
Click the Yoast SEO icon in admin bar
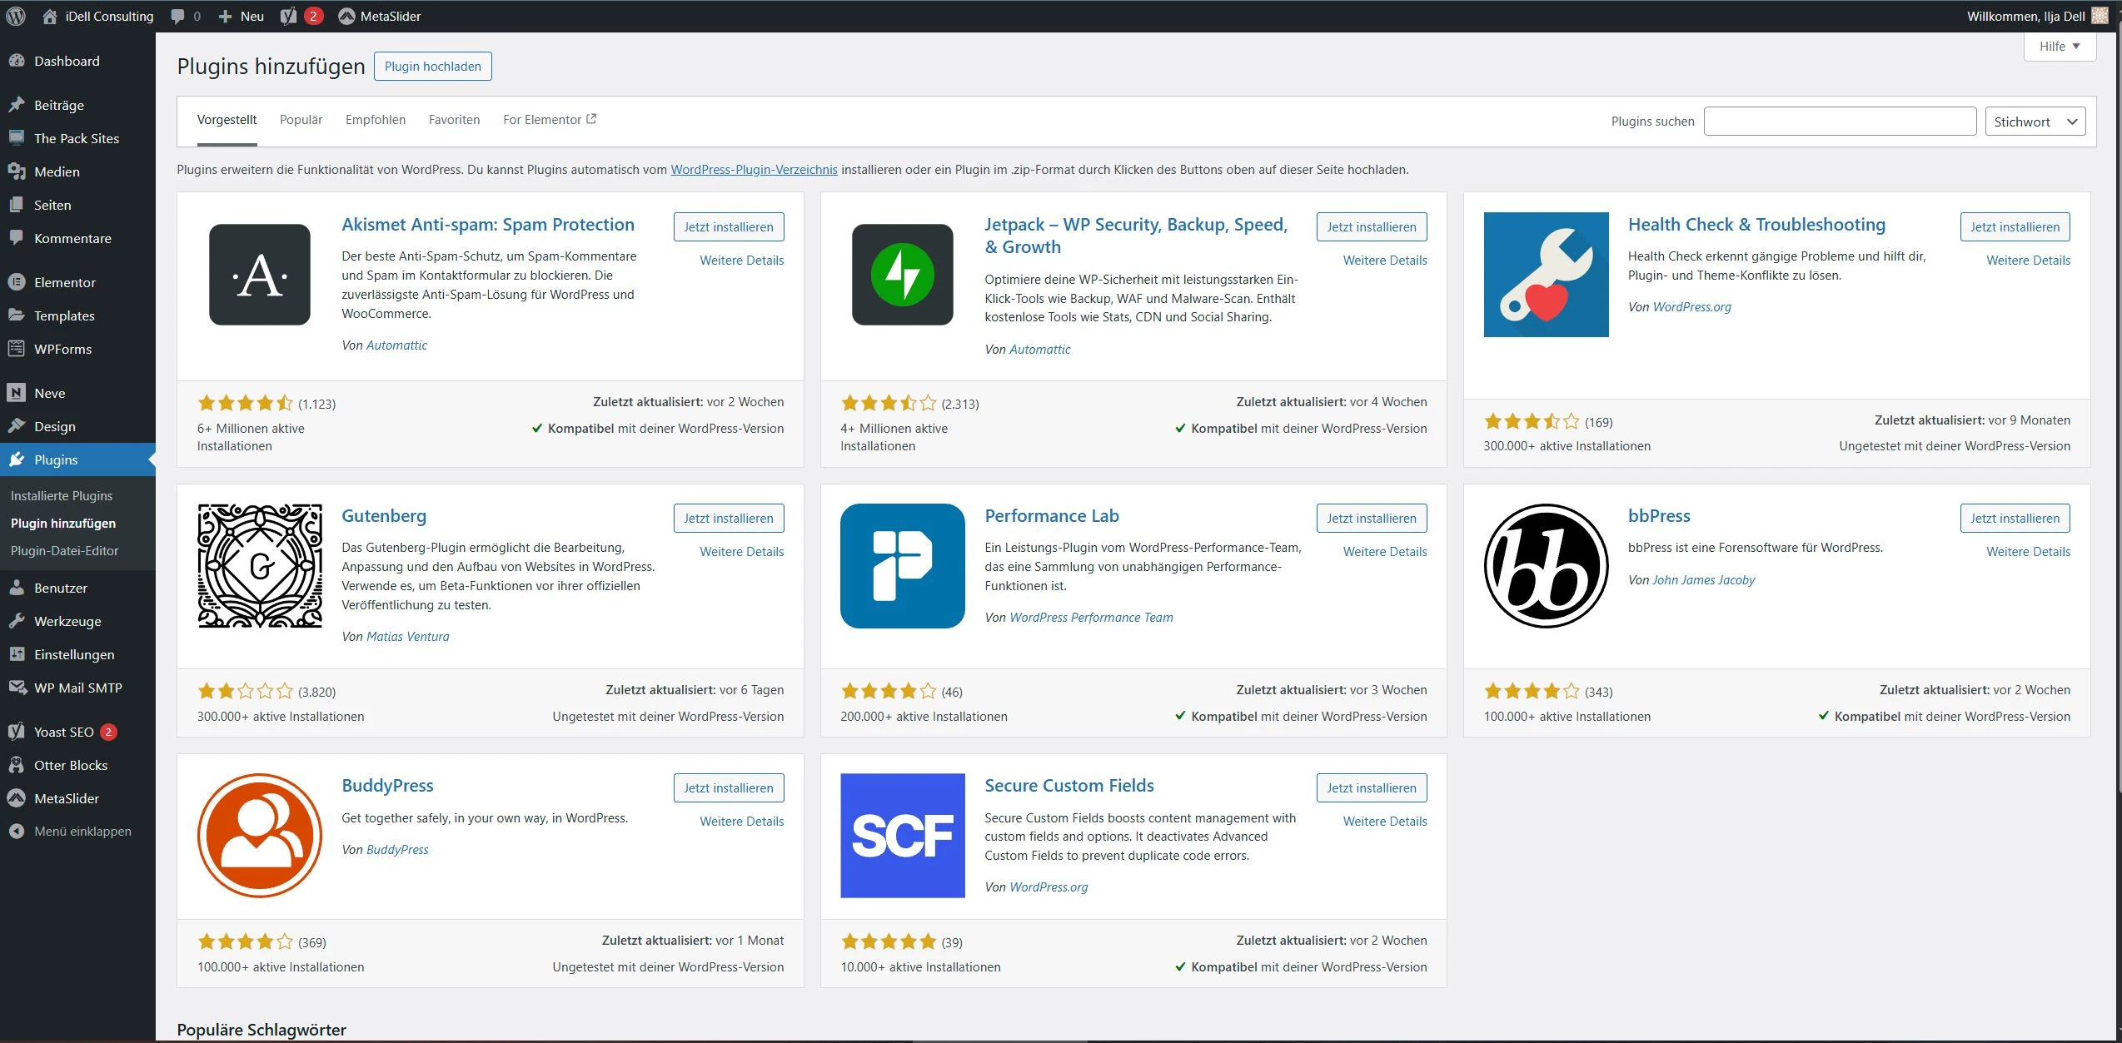(x=288, y=16)
